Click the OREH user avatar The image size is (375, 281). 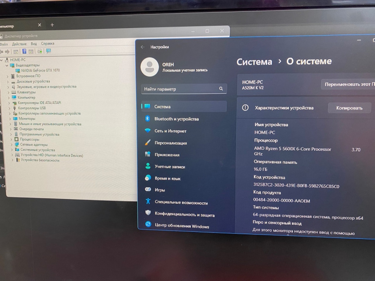tap(150, 67)
